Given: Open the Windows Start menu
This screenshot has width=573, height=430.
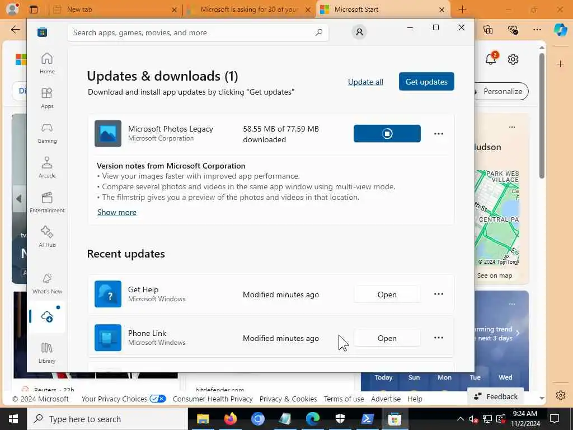Looking at the screenshot, I should tap(13, 419).
